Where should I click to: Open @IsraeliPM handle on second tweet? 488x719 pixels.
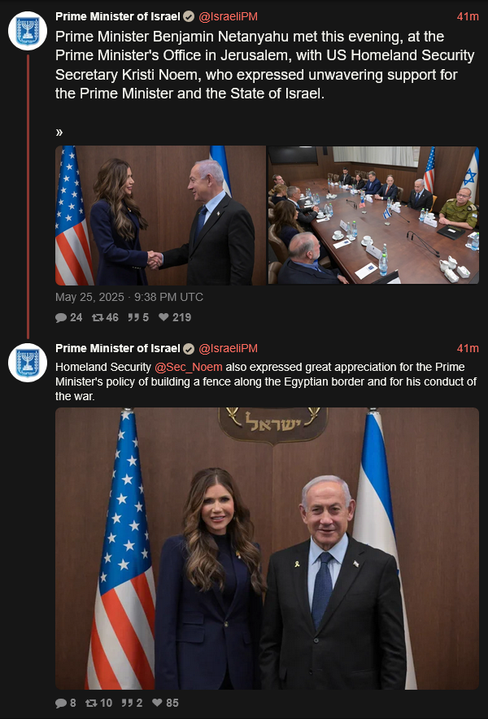tap(228, 349)
